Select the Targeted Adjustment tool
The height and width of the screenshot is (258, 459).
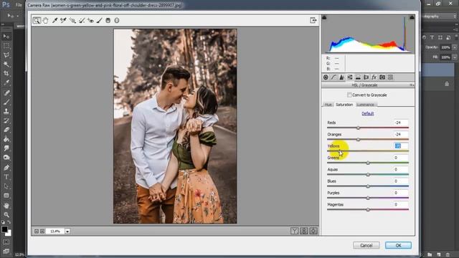[x=72, y=20]
